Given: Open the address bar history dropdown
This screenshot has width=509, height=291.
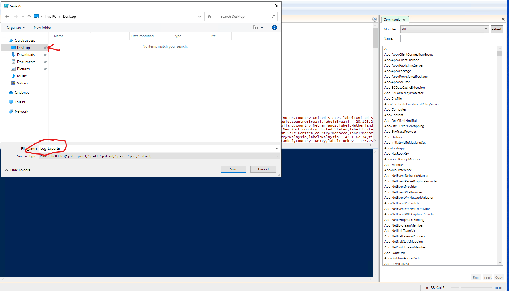Looking at the screenshot, I should click(x=200, y=17).
